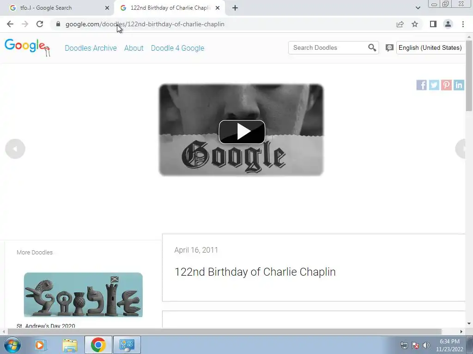
Task: Close the 'tfo..l - Google Search' tab
Action: point(107,8)
